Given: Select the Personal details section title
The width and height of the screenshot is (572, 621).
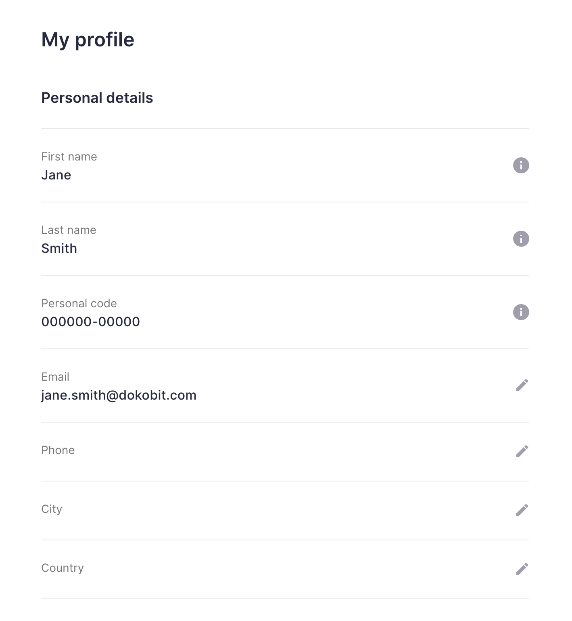Looking at the screenshot, I should (97, 98).
